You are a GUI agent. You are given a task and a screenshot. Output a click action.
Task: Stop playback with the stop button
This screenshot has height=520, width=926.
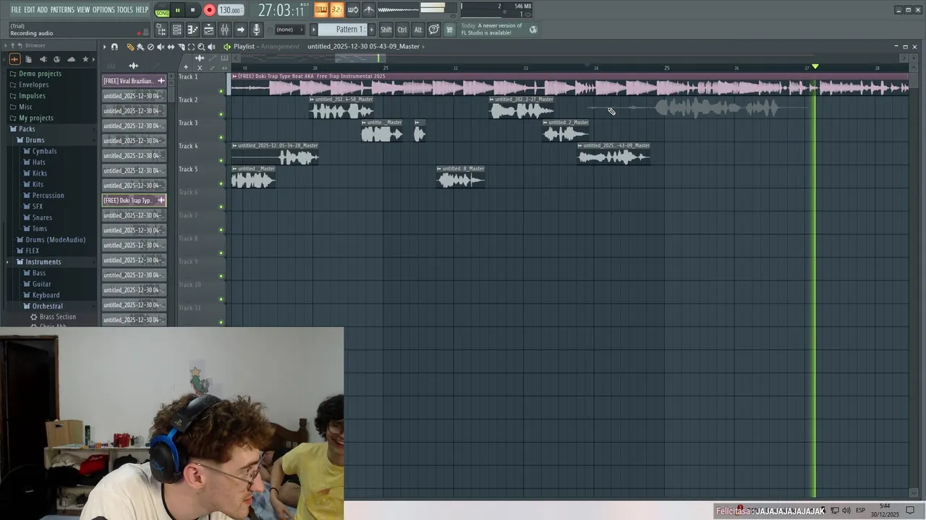click(x=192, y=10)
